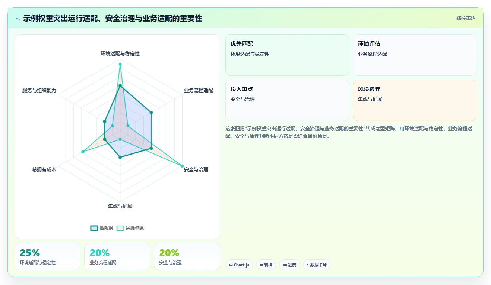Viewport: 491px width, 285px height.
Task: Click the 业务流程适配 radar axis label
Action: click(x=198, y=90)
